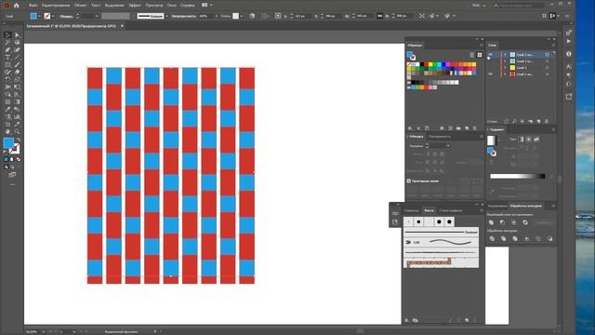This screenshot has width=595, height=335.
Task: Switch the Swatches panel to thumbnail view
Action: pyautogui.click(x=480, y=55)
